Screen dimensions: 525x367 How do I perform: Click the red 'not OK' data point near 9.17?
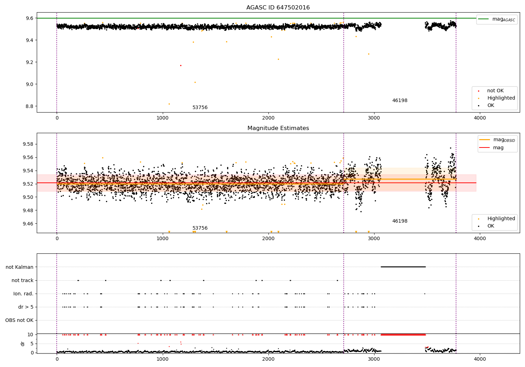(181, 65)
